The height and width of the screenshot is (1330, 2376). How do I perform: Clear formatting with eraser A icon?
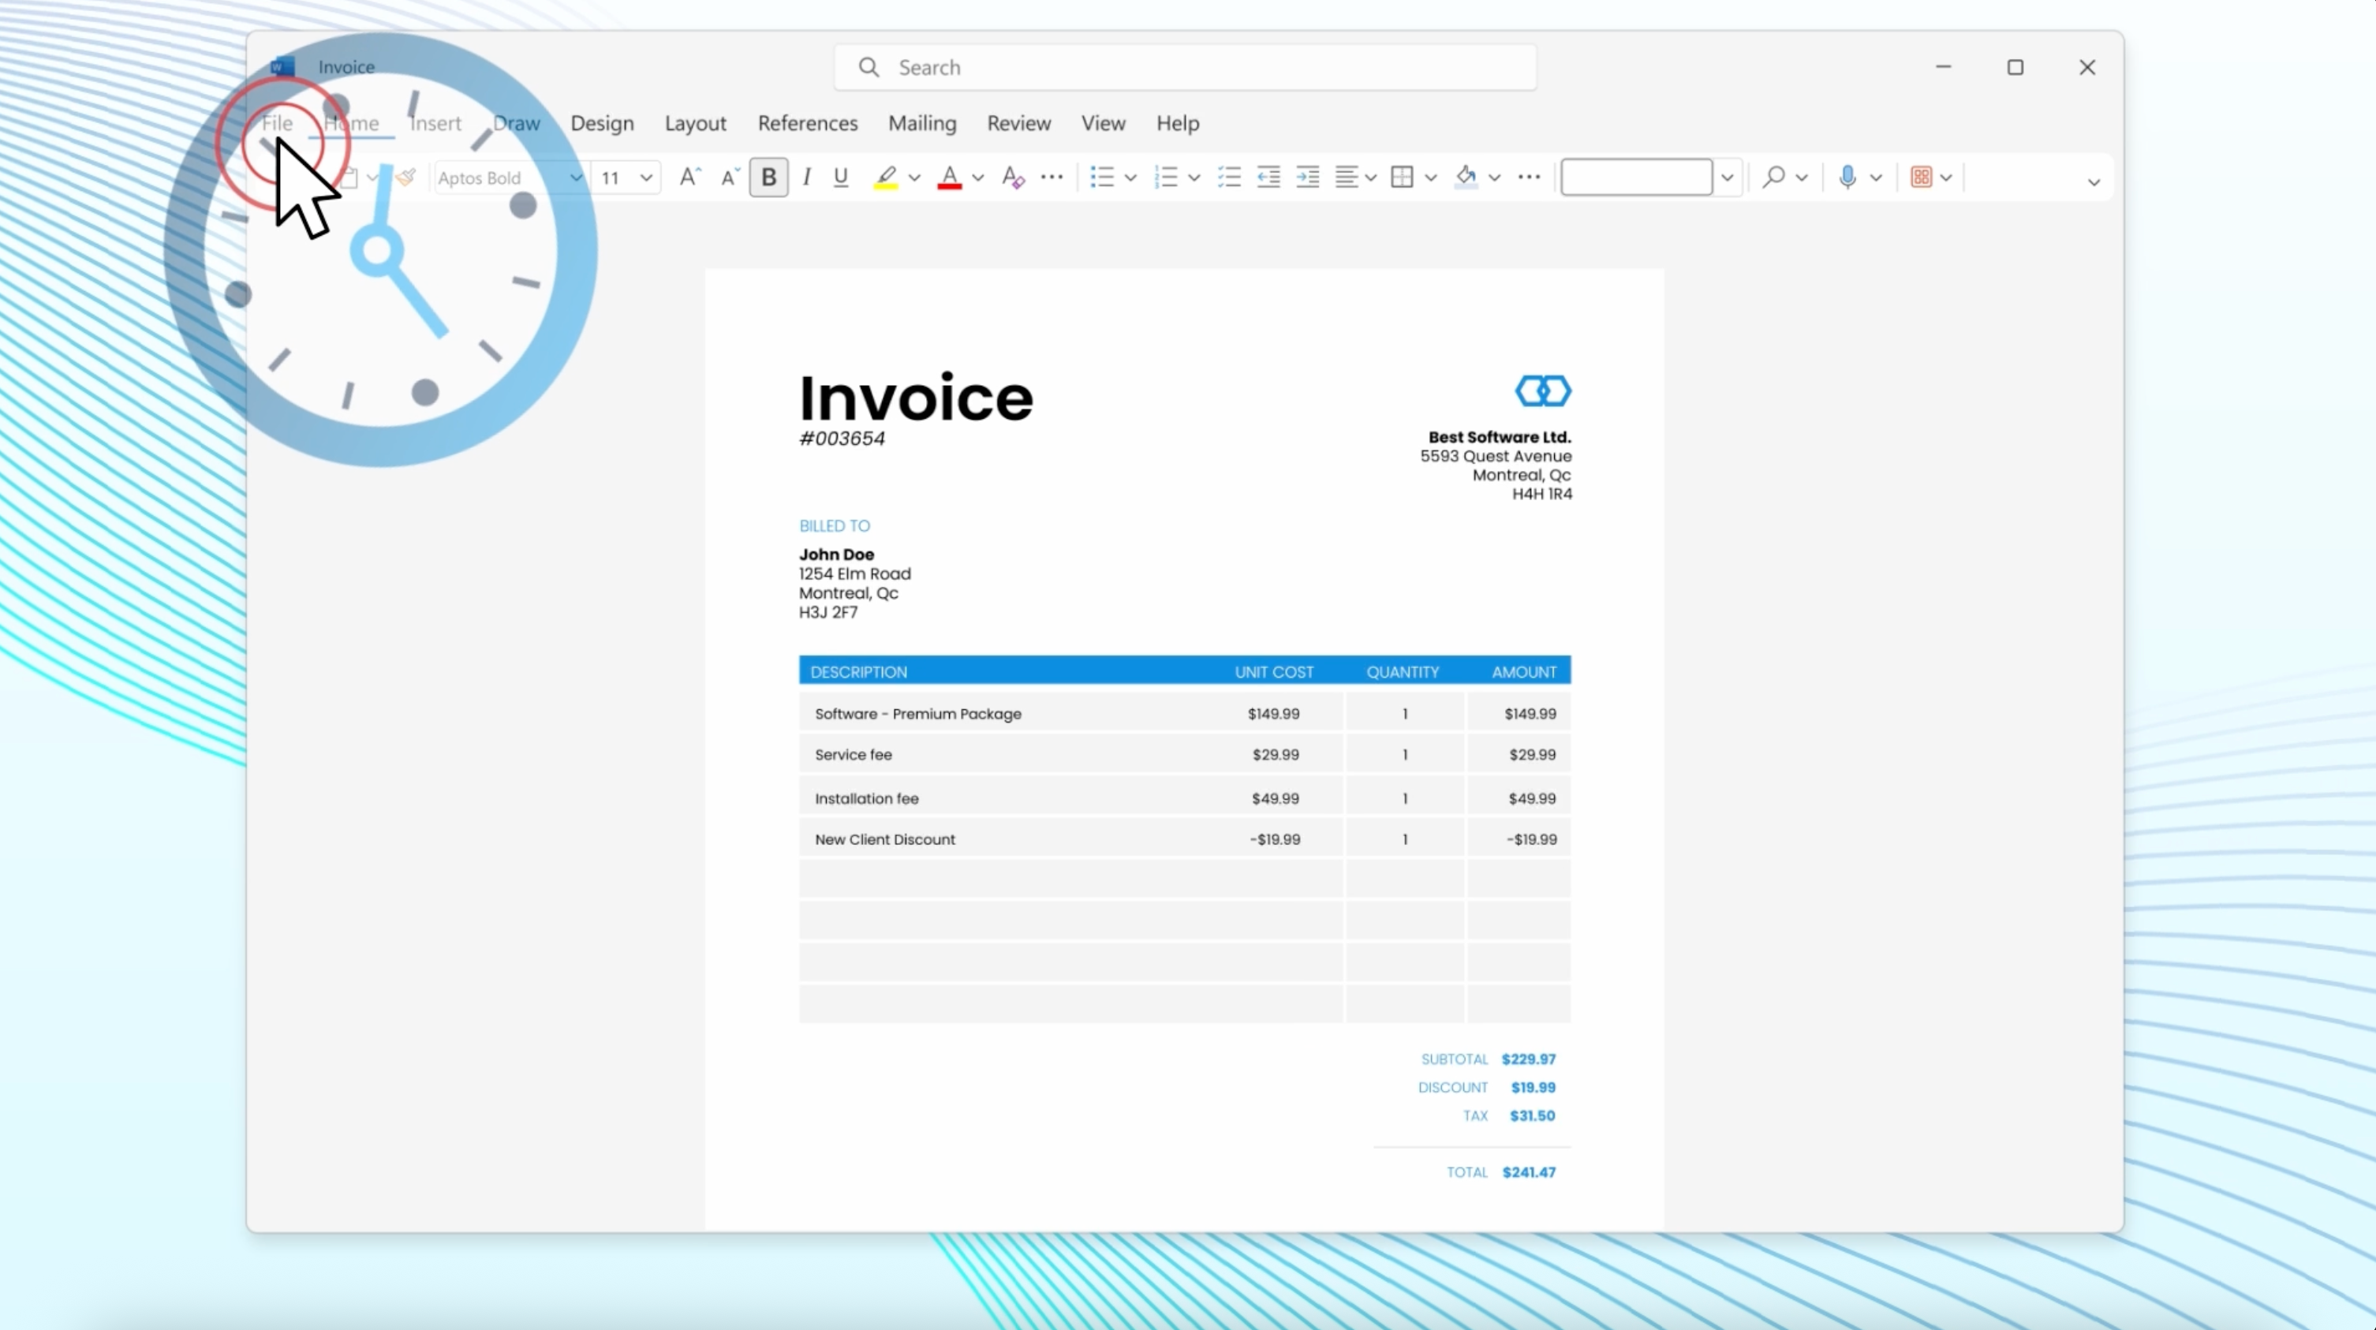pyautogui.click(x=1013, y=177)
